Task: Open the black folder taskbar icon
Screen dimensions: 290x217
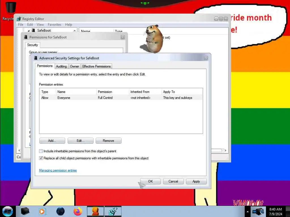Action: point(25,211)
